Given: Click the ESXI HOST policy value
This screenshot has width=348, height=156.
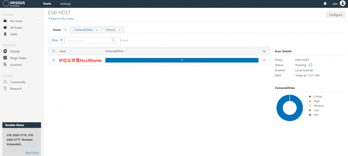Looking at the screenshot, I should [302, 60].
